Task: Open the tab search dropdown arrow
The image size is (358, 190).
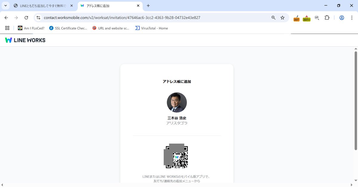Action: pos(5,6)
